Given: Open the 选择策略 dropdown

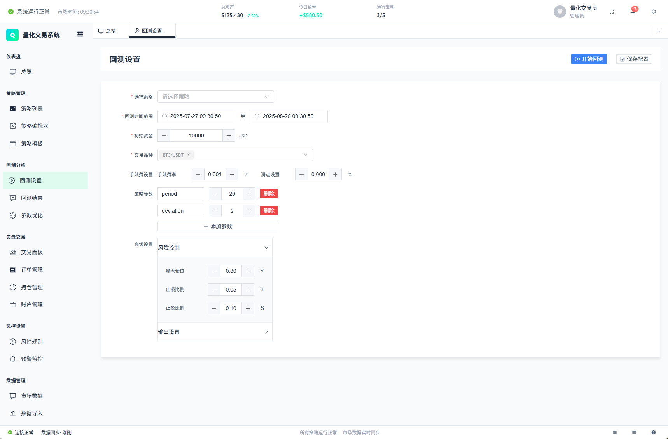Looking at the screenshot, I should tap(216, 97).
